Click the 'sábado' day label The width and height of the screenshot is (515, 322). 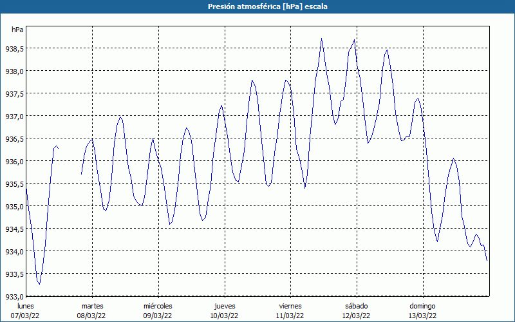point(357,306)
